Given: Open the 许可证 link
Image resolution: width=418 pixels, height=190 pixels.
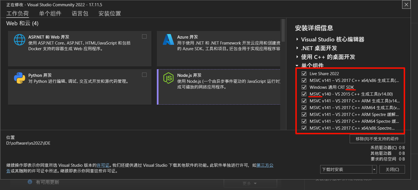Looking at the screenshot, I should pyautogui.click(x=103, y=165).
